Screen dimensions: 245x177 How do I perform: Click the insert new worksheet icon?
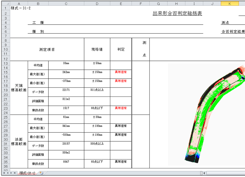coord(41,173)
